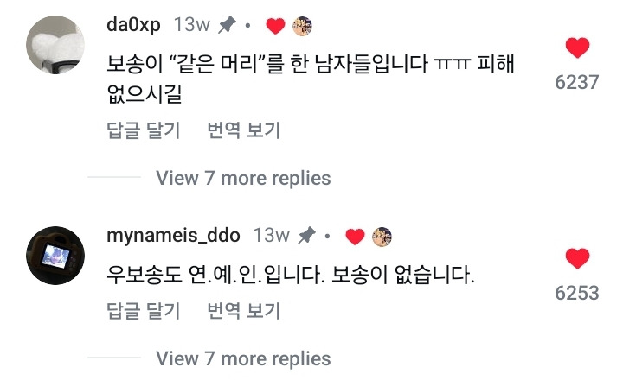The height and width of the screenshot is (380, 623).
Task: Click tiny creator avatar badge on da0xp's comment
Action: tap(302, 26)
